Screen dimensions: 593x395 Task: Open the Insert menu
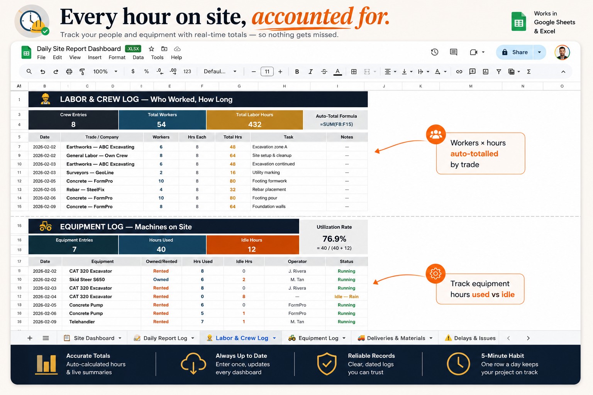(x=95, y=57)
